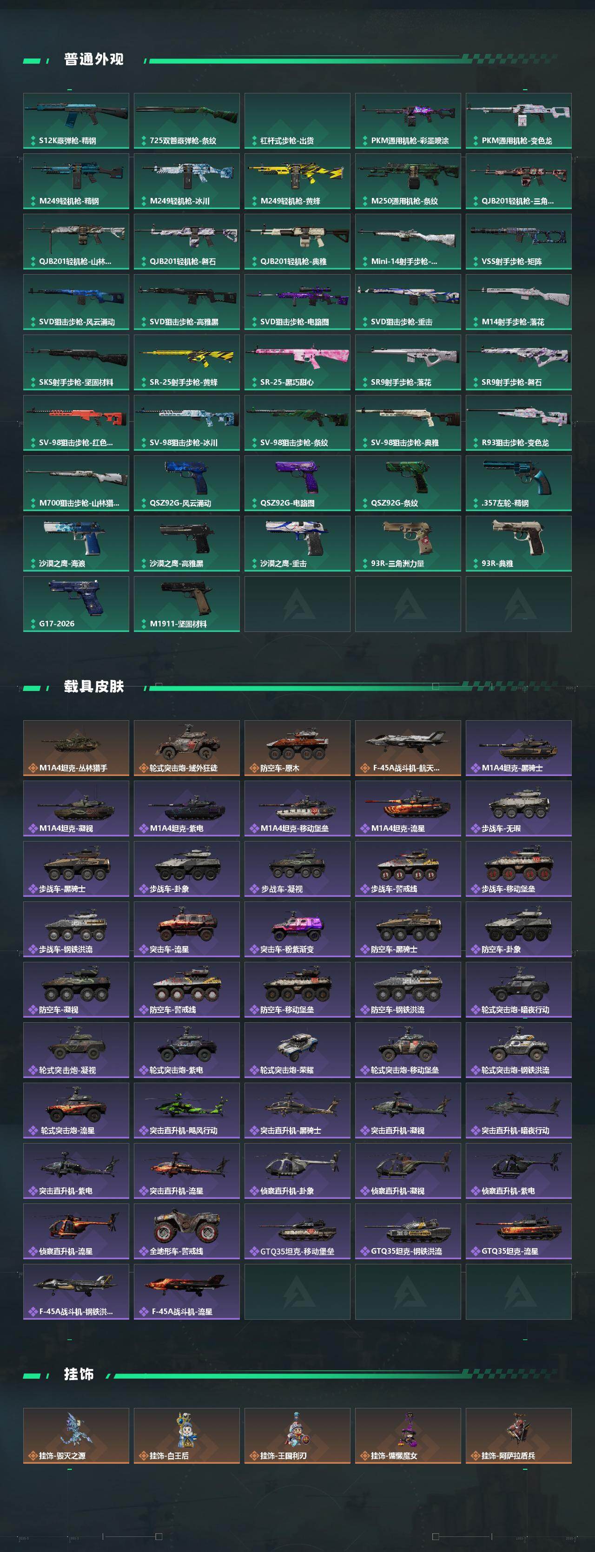Click the 载具皮肤 section header

(x=94, y=686)
